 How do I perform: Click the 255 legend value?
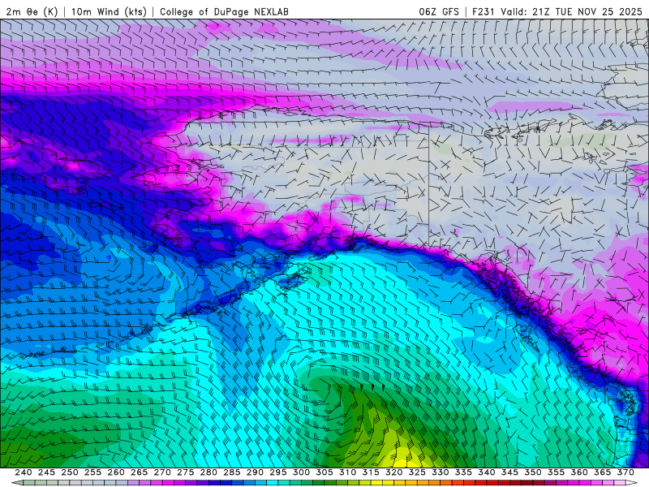click(92, 472)
